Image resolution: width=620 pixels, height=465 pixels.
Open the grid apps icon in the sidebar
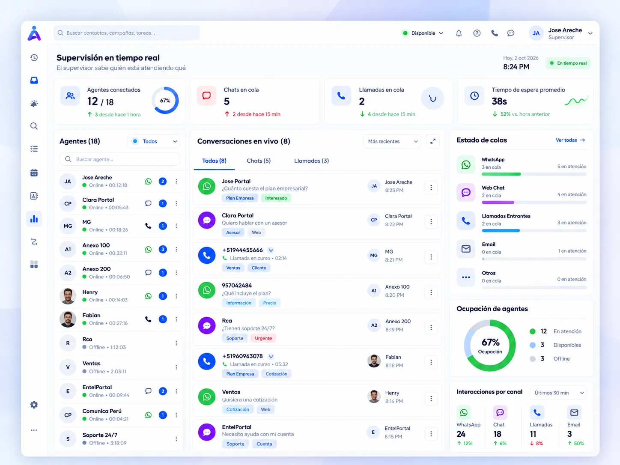click(x=34, y=265)
